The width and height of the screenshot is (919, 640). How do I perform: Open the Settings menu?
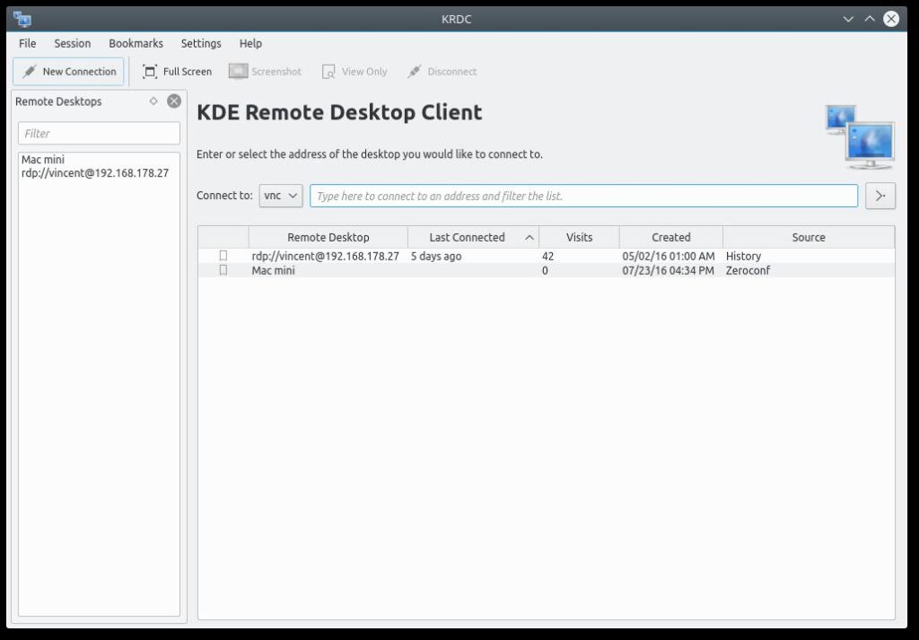tap(201, 43)
